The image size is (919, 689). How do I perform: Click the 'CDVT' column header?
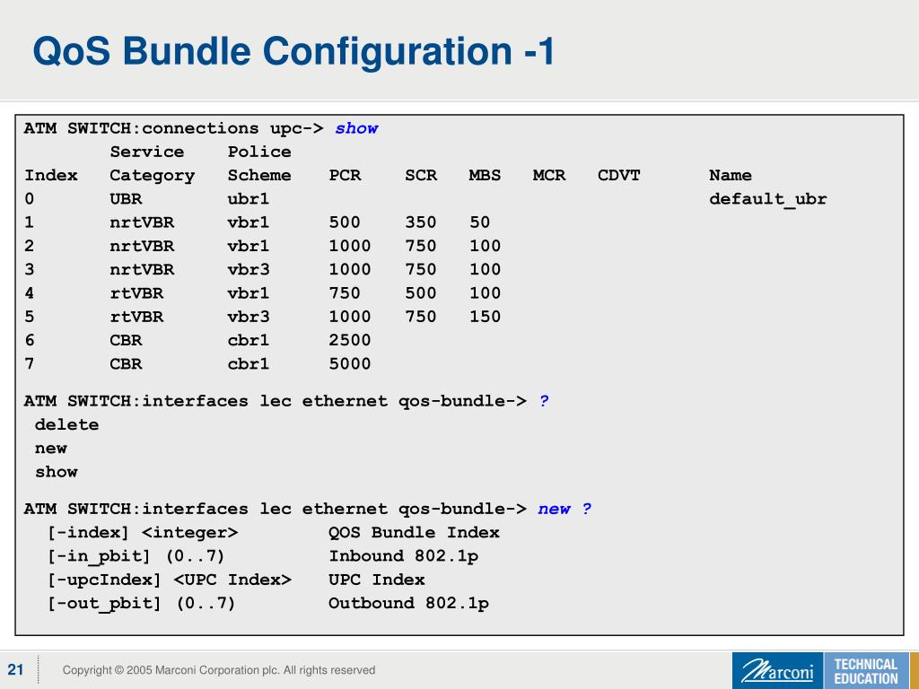(619, 175)
